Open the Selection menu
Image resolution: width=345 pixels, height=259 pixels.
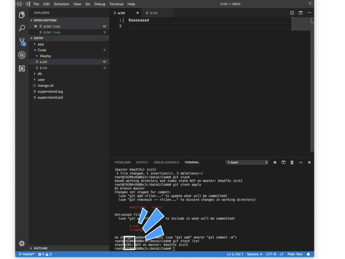(61, 4)
